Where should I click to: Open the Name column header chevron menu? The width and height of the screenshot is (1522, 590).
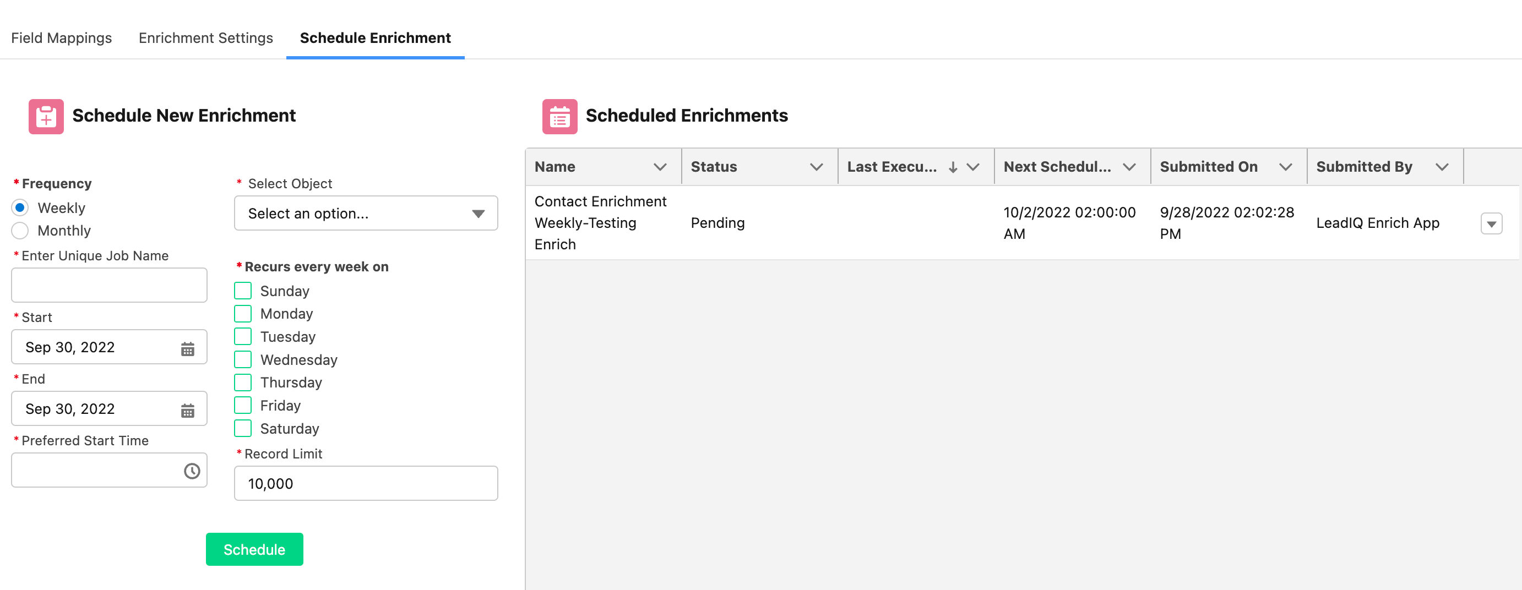coord(659,167)
